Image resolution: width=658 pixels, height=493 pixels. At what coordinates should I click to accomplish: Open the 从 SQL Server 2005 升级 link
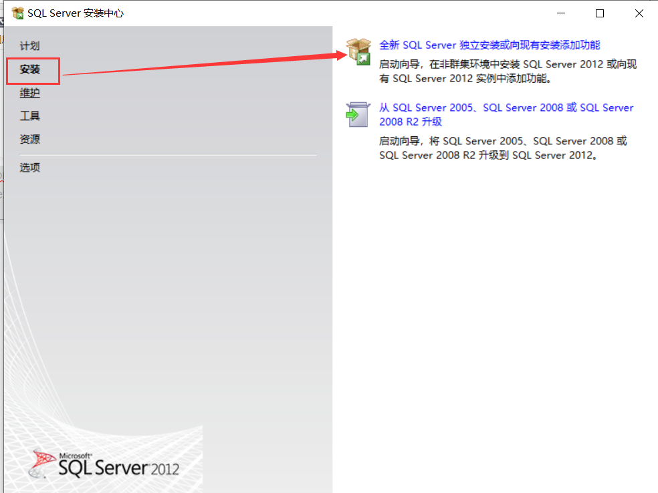point(506,114)
